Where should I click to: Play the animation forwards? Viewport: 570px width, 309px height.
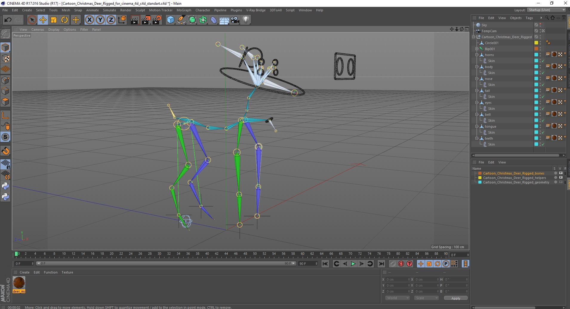(x=353, y=264)
